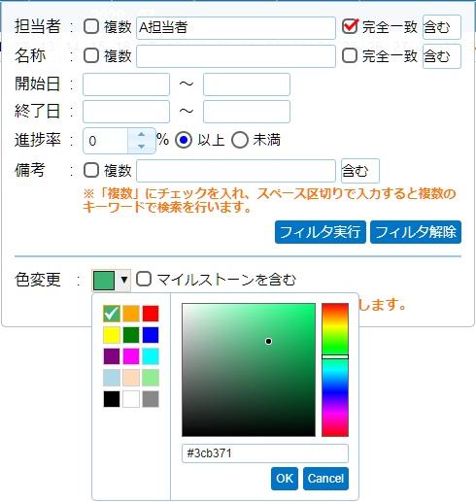Viewport: 476px width, 502px height.
Task: Click the hex color #3cb371 field
Action: (x=265, y=453)
